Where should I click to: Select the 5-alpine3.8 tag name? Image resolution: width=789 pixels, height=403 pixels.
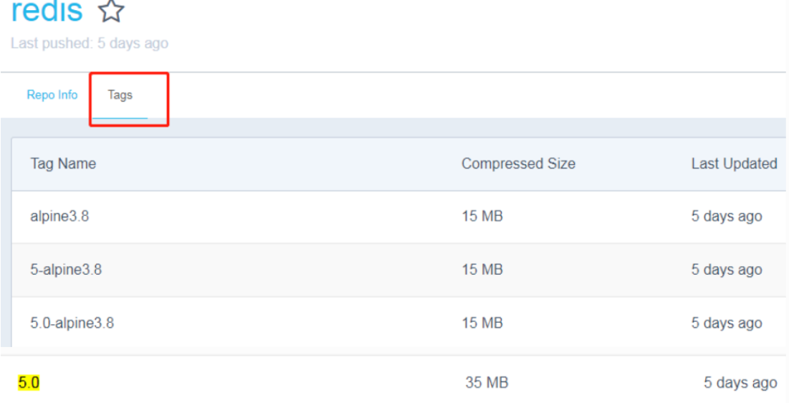66,270
